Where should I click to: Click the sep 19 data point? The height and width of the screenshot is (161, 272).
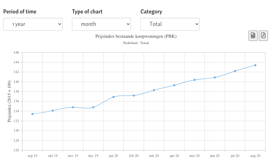coord(33,114)
